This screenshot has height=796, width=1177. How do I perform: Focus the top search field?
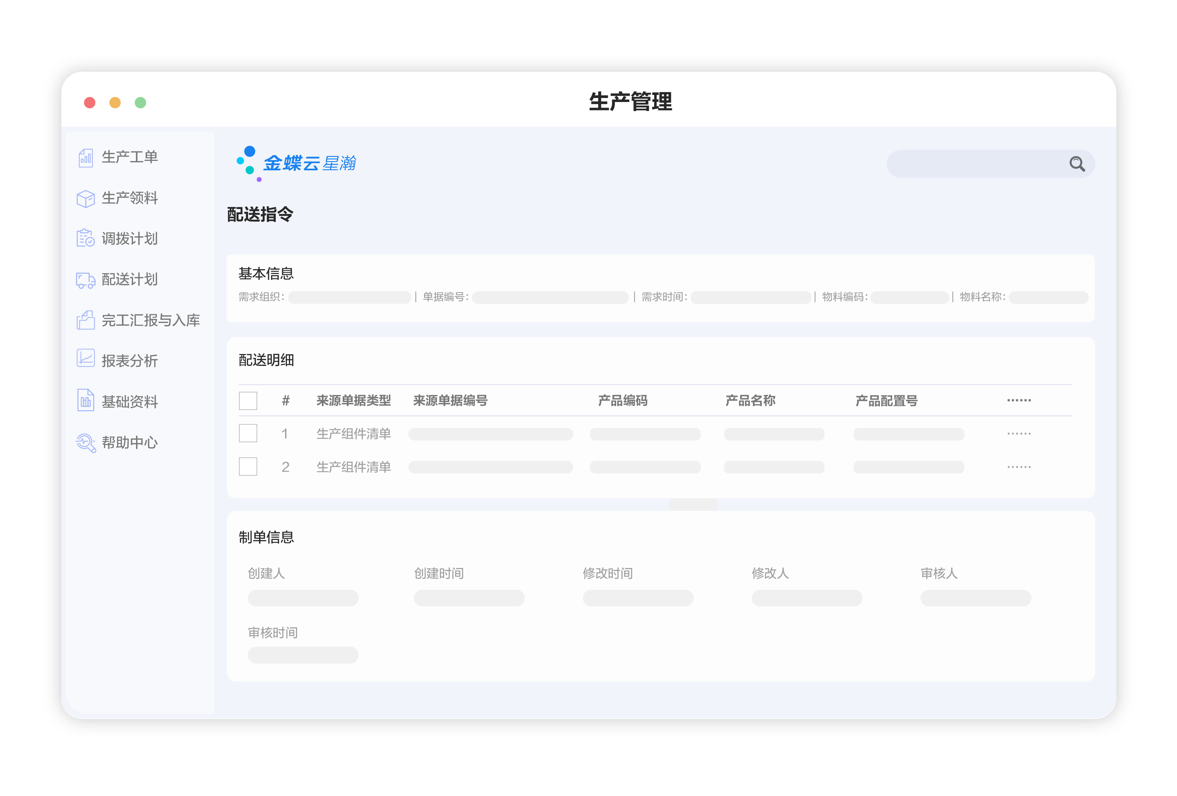[x=991, y=164]
